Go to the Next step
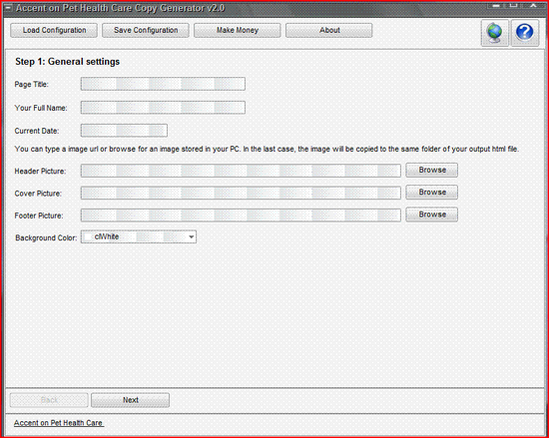This screenshot has width=549, height=438. point(130,400)
